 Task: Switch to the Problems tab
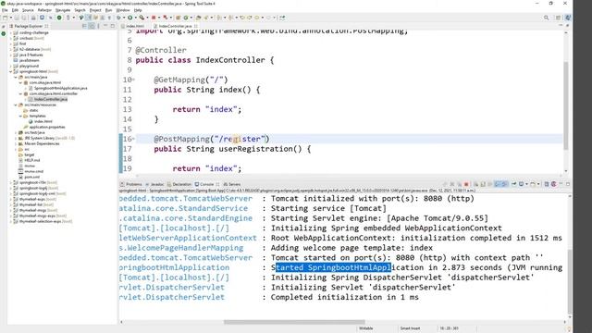coord(131,184)
